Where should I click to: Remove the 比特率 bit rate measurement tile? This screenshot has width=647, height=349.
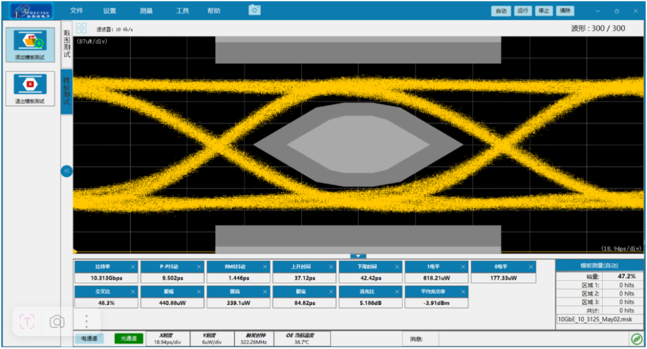point(133,267)
